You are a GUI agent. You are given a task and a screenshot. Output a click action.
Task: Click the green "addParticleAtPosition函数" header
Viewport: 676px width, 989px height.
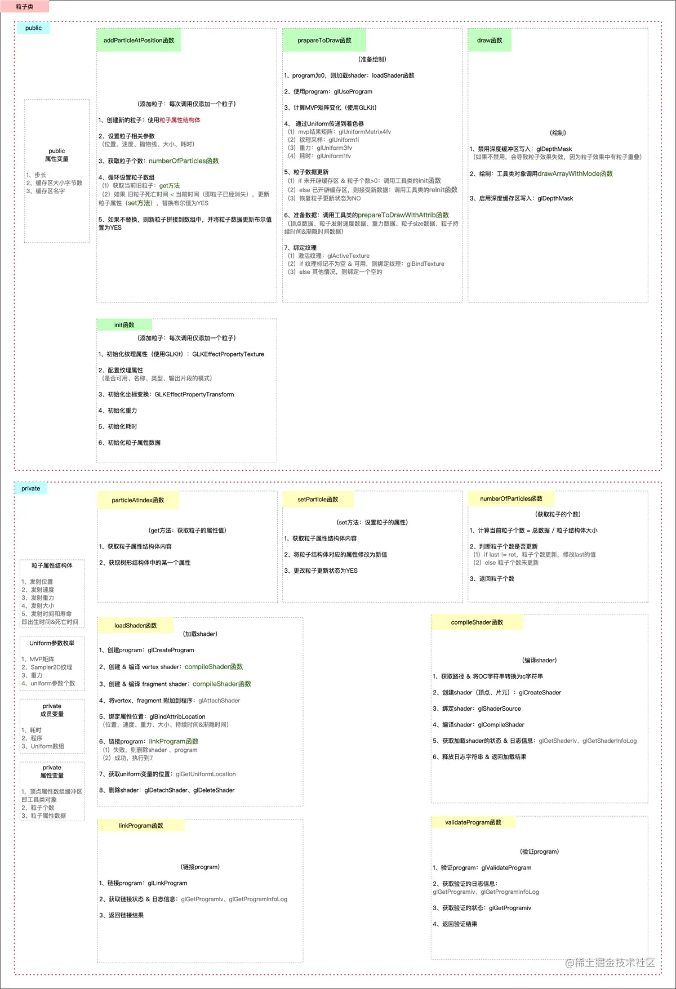(x=139, y=40)
